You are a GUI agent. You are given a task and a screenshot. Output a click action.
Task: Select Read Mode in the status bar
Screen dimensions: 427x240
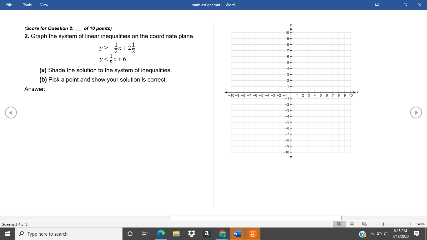(339, 224)
